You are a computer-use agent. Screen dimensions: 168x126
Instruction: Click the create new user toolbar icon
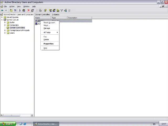(x=50, y=10)
